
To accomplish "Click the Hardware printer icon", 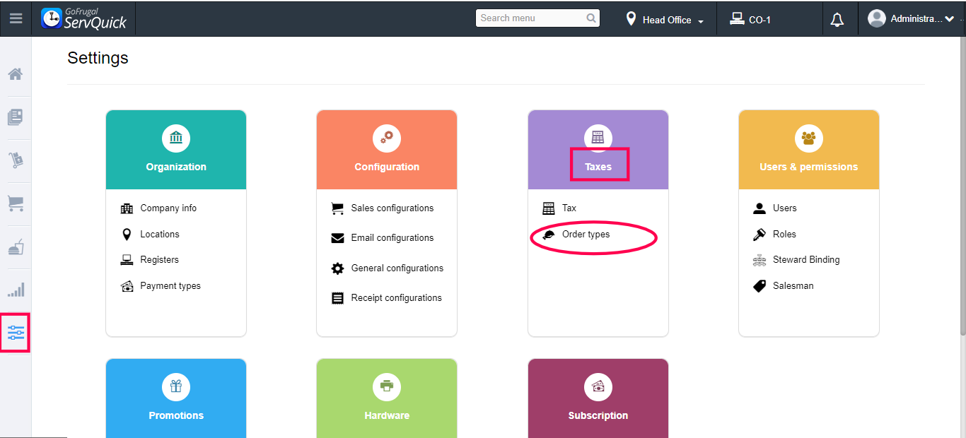I will tap(387, 386).
